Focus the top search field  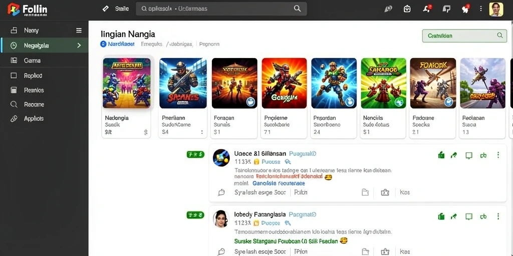[221, 9]
